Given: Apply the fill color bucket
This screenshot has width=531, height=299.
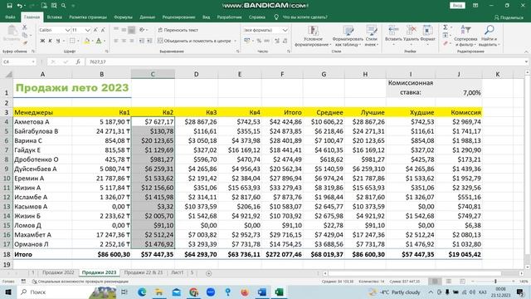Looking at the screenshot, I should [86, 41].
